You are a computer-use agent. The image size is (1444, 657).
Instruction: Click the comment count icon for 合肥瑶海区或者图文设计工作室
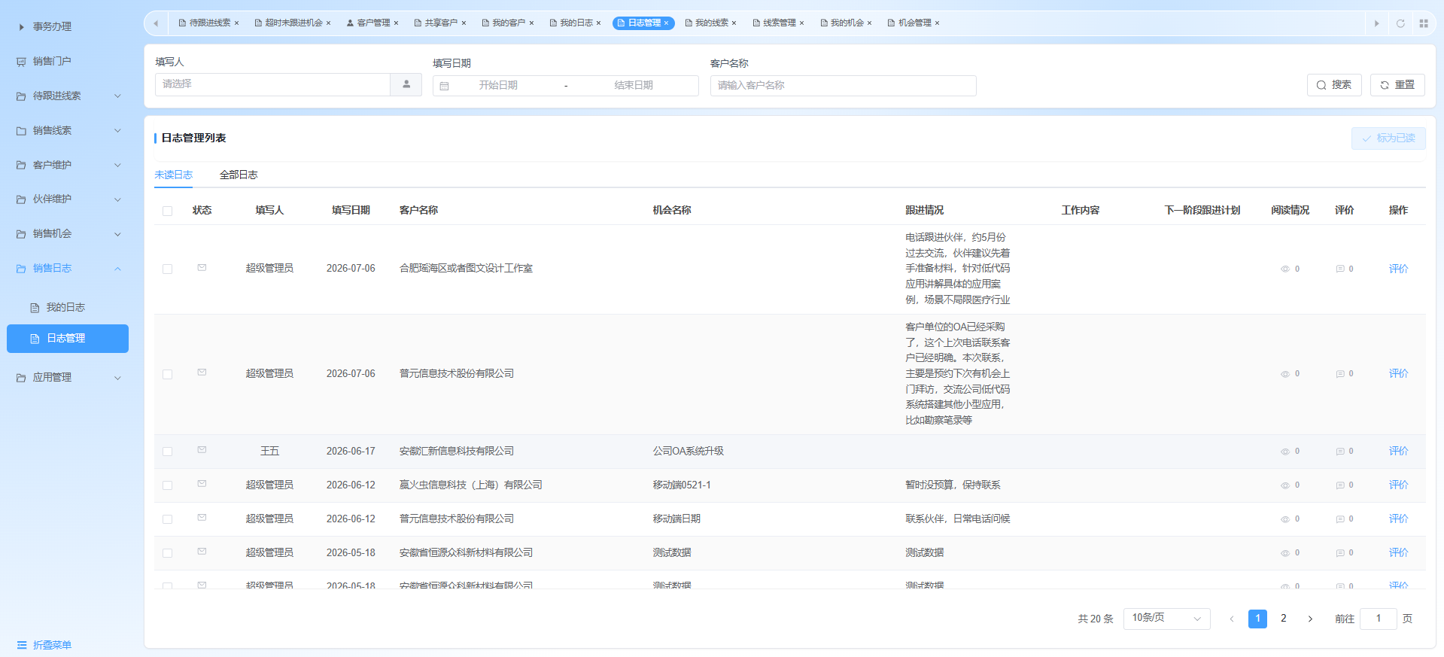[1340, 269]
